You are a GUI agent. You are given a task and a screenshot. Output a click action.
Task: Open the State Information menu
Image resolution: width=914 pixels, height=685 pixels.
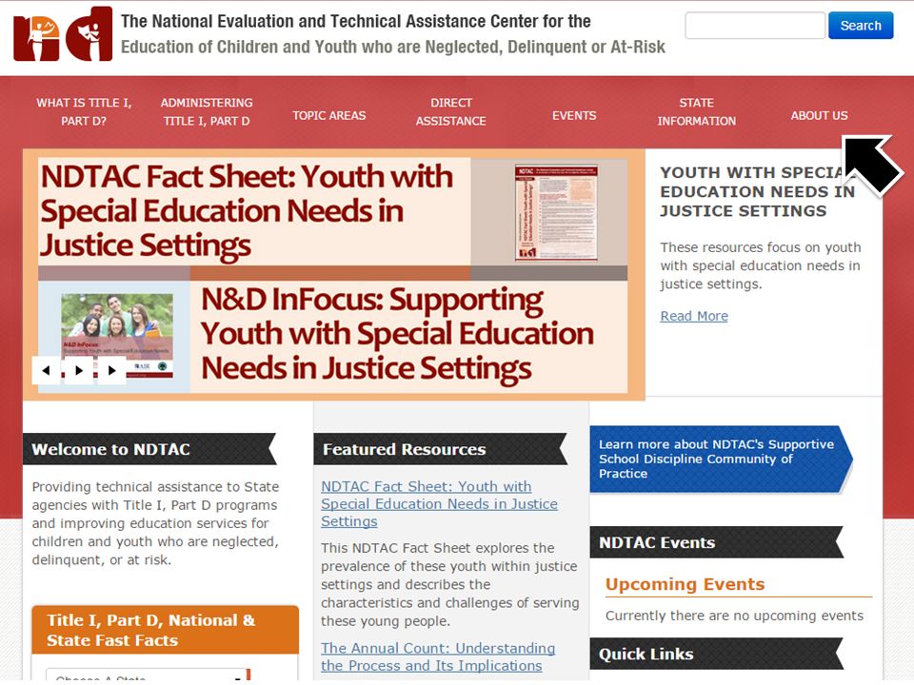[x=697, y=112]
